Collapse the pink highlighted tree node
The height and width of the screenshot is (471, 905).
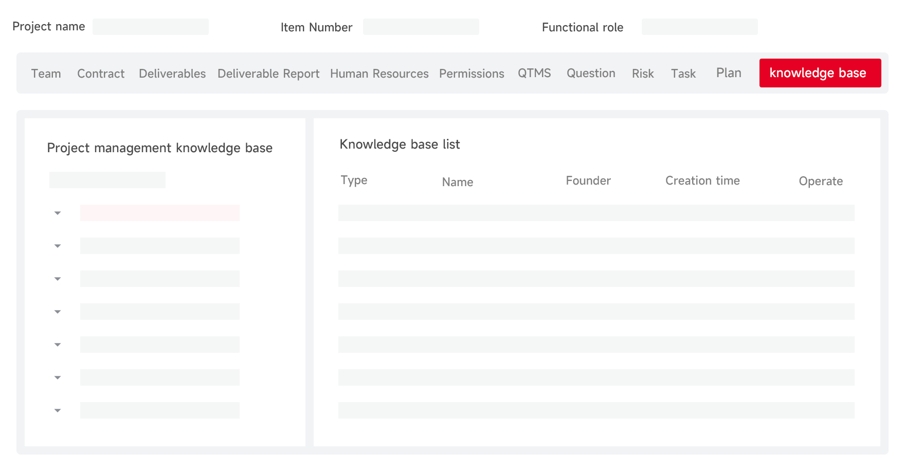coord(58,213)
